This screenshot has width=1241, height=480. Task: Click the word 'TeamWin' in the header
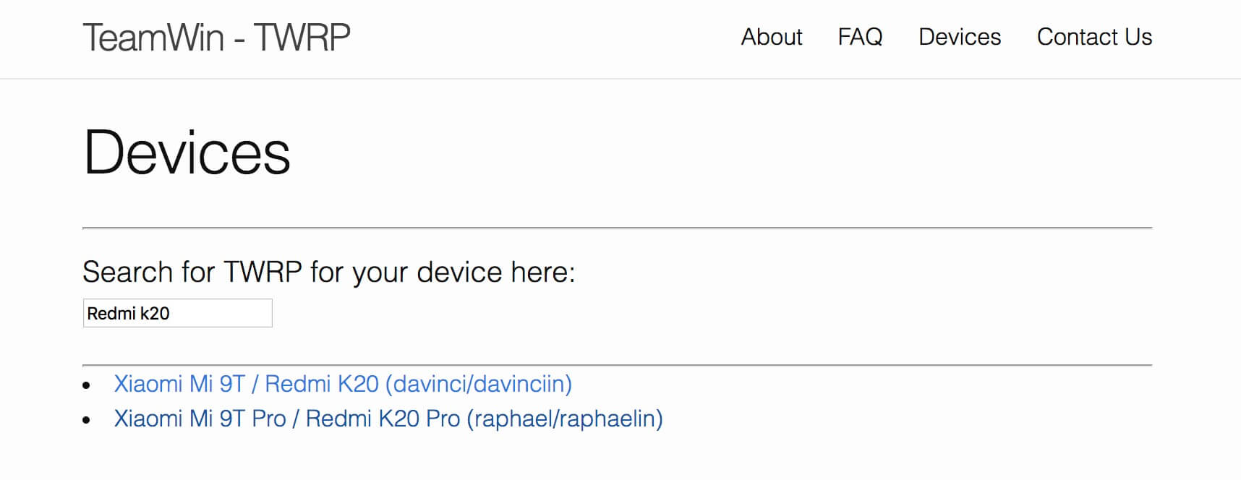[153, 38]
